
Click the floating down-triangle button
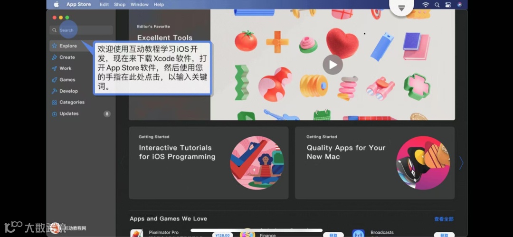point(401,7)
